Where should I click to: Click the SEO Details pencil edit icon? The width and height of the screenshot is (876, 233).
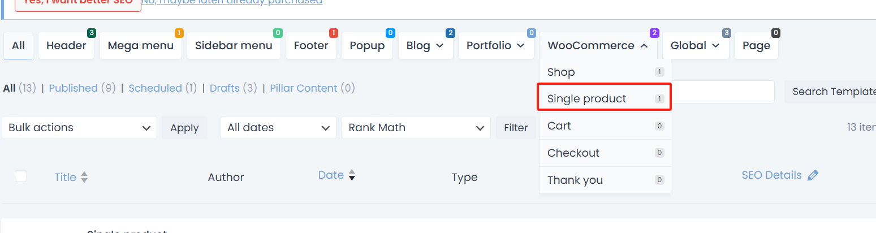coord(813,175)
